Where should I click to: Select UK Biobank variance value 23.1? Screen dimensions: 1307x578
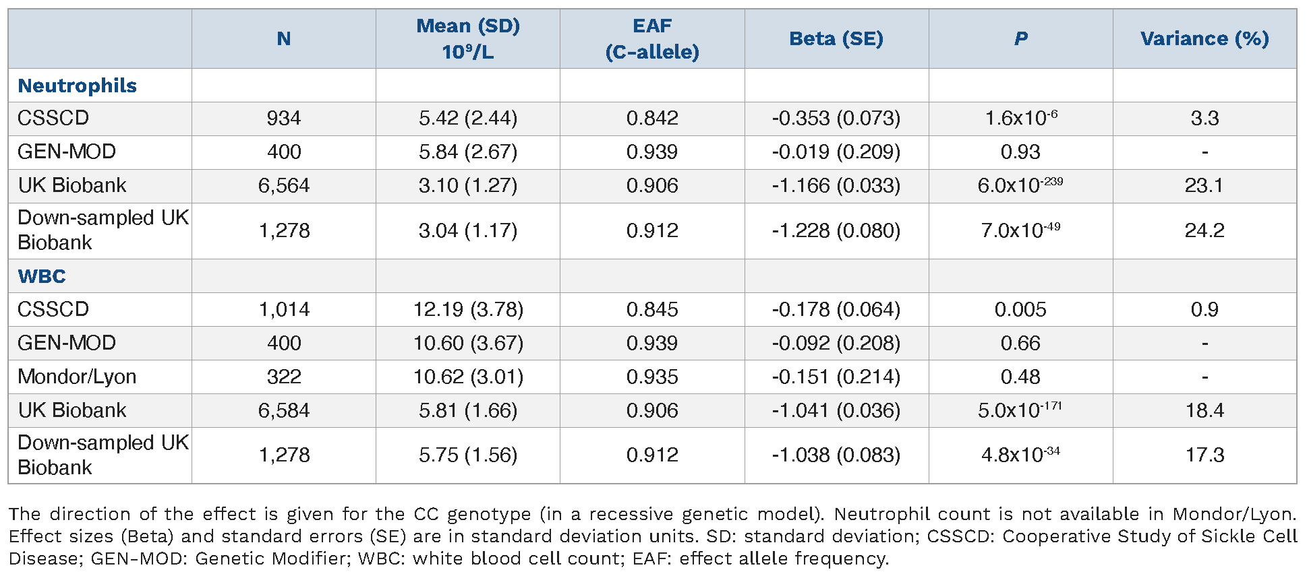tap(1204, 186)
